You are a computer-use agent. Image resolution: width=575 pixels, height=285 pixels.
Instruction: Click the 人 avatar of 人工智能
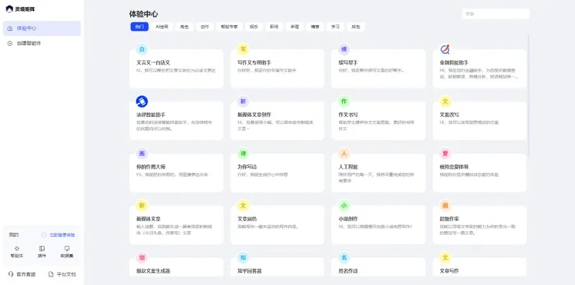[344, 153]
